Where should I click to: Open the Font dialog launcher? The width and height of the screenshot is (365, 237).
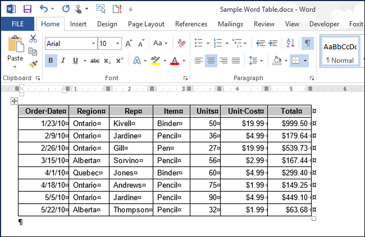coord(185,78)
